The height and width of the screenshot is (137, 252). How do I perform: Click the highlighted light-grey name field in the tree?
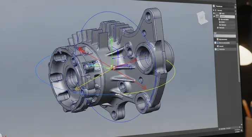coord(227,17)
